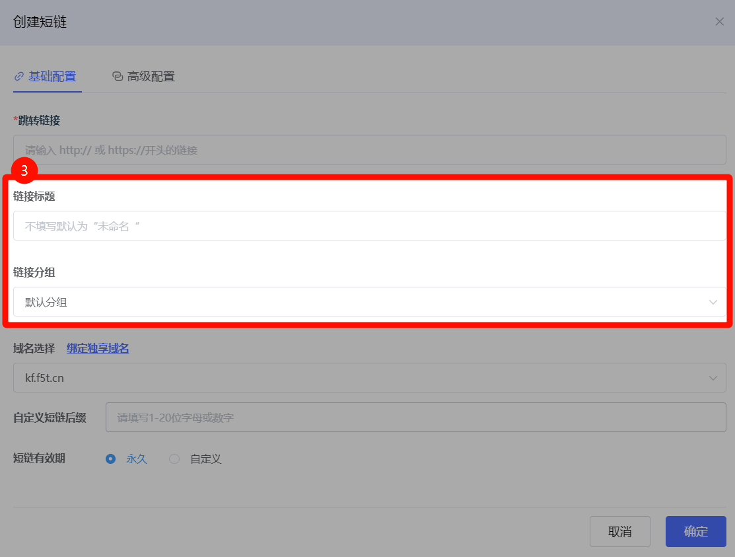The image size is (735, 557).
Task: Click the stacked icon beside 高级配置
Action: pyautogui.click(x=118, y=76)
